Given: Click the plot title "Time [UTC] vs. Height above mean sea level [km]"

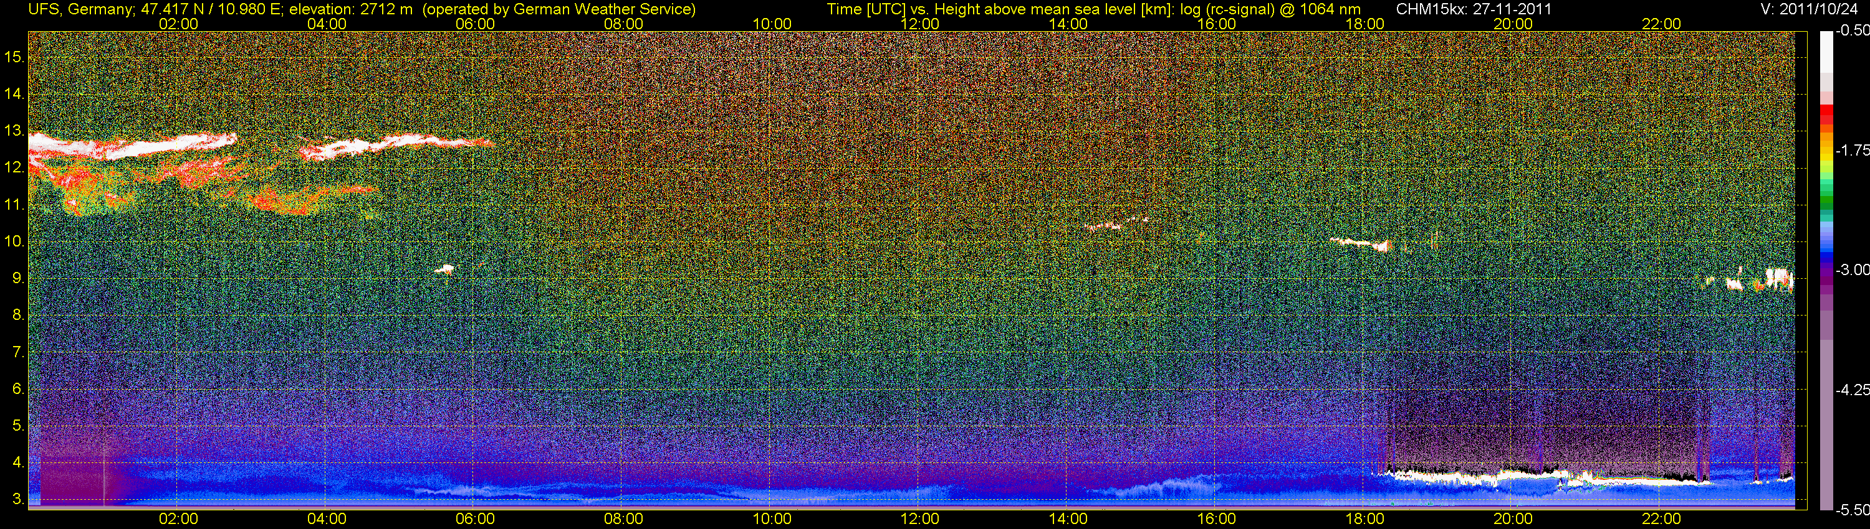Looking at the screenshot, I should [x=1000, y=9].
